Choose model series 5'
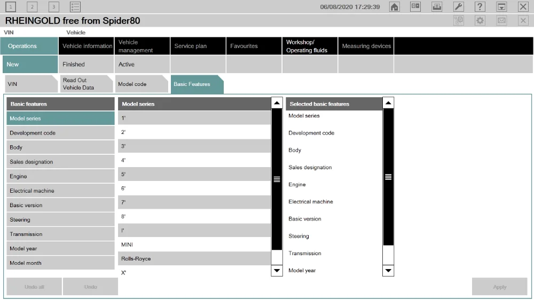The width and height of the screenshot is (534, 300). tap(194, 174)
